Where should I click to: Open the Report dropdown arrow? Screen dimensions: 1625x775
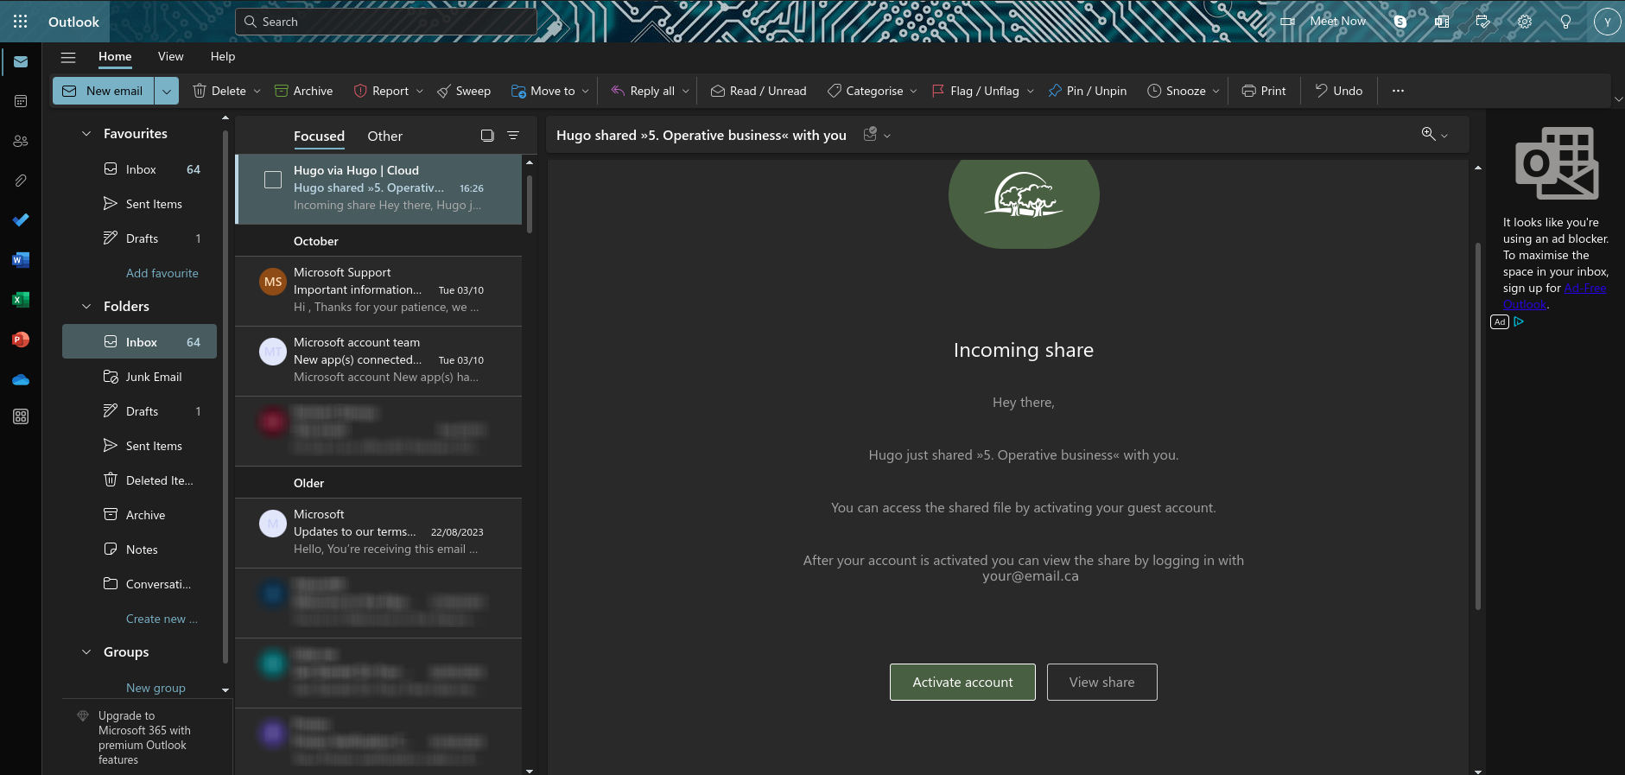pos(420,91)
